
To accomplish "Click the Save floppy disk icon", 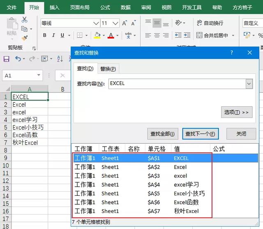I will (x=7, y=59).
